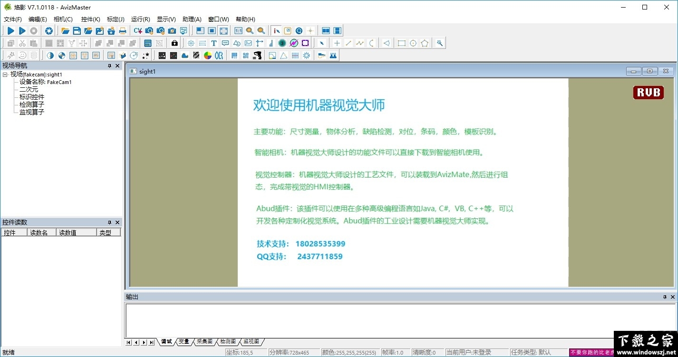
Task: Collapse the 视场[fakecam]:sight1 tree node
Action: coord(5,75)
